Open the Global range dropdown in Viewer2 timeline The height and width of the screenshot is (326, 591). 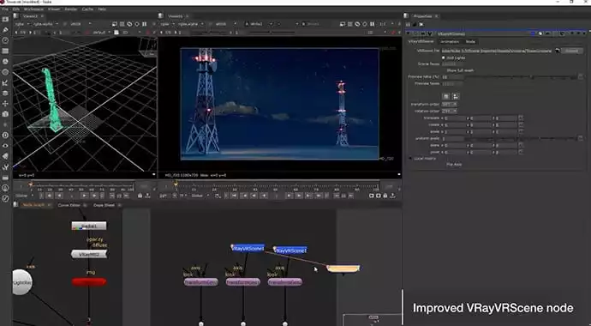coord(24,196)
